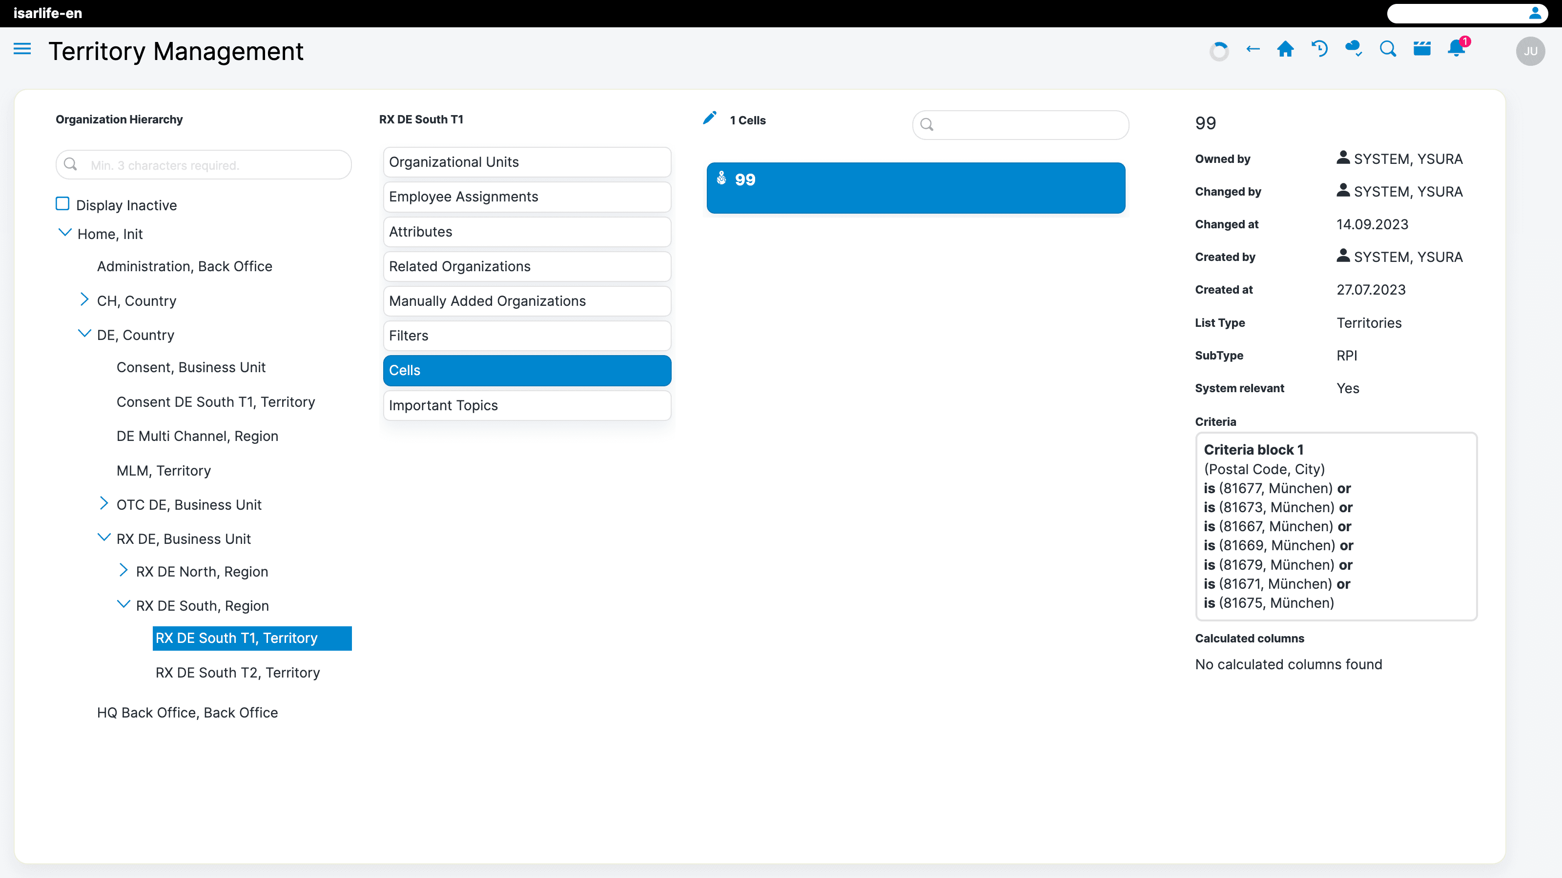Image resolution: width=1562 pixels, height=878 pixels.
Task: Open global search magnifier in toolbar
Action: click(x=1388, y=49)
